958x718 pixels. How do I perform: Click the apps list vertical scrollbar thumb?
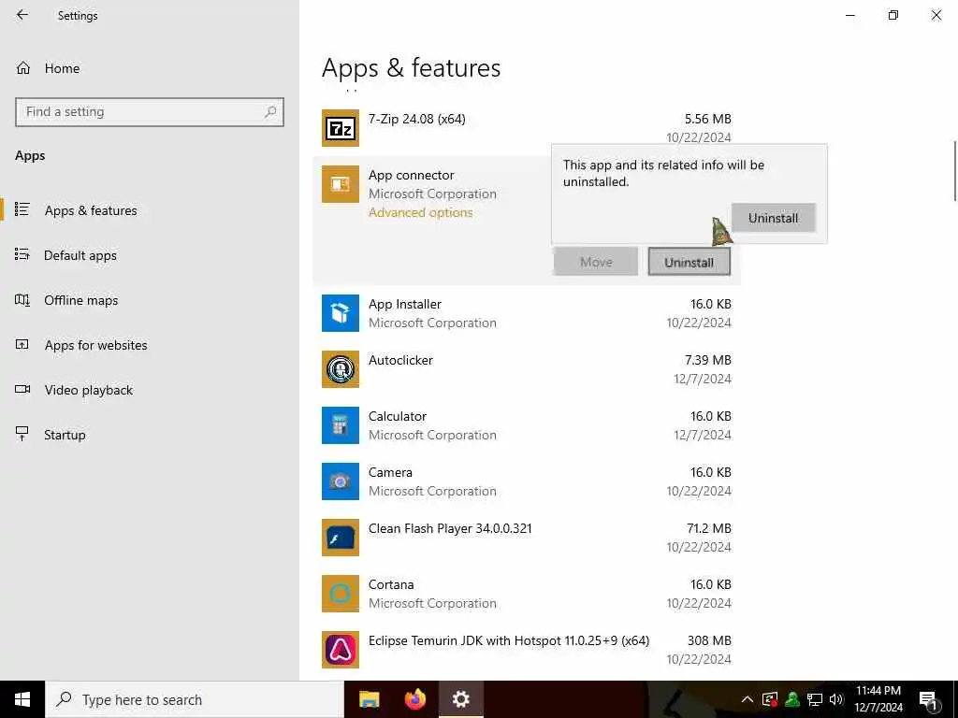954,170
